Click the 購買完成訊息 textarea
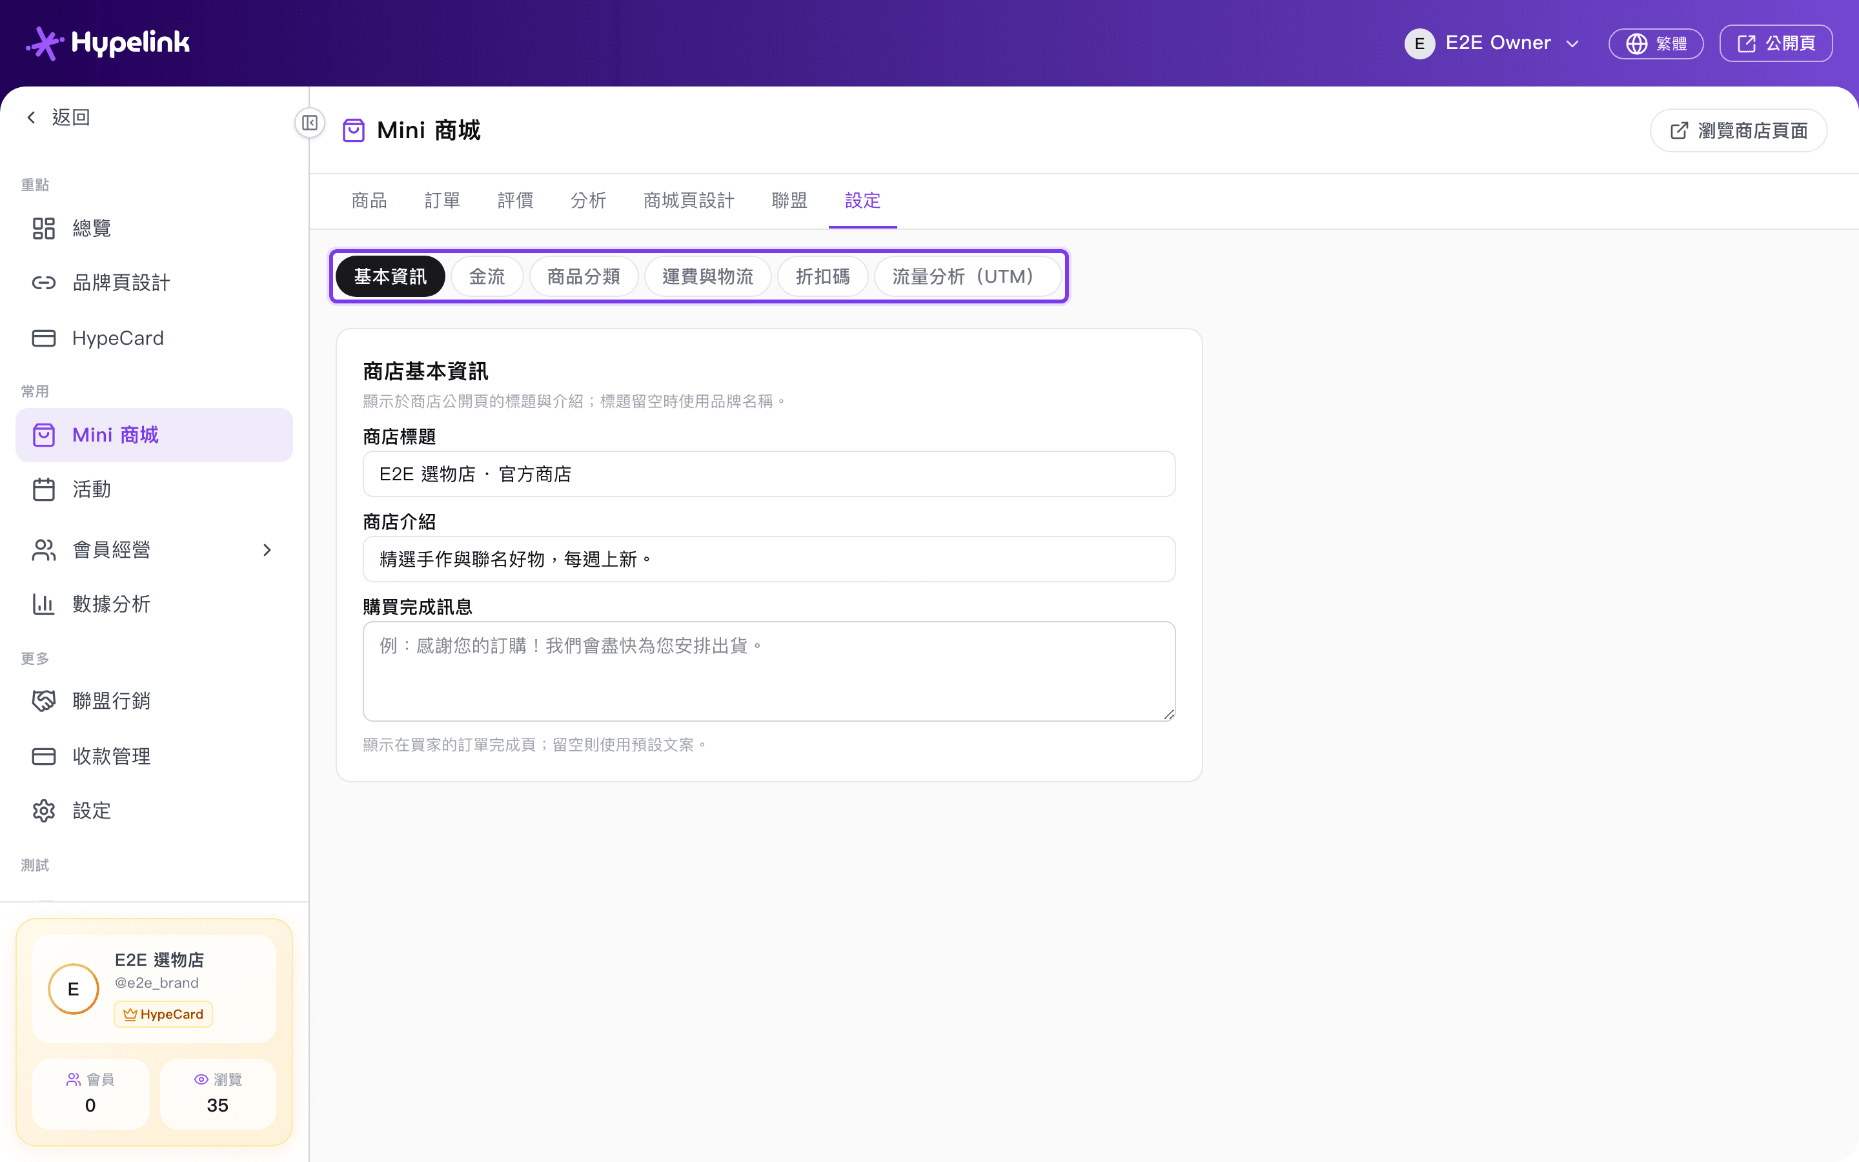 pos(769,671)
